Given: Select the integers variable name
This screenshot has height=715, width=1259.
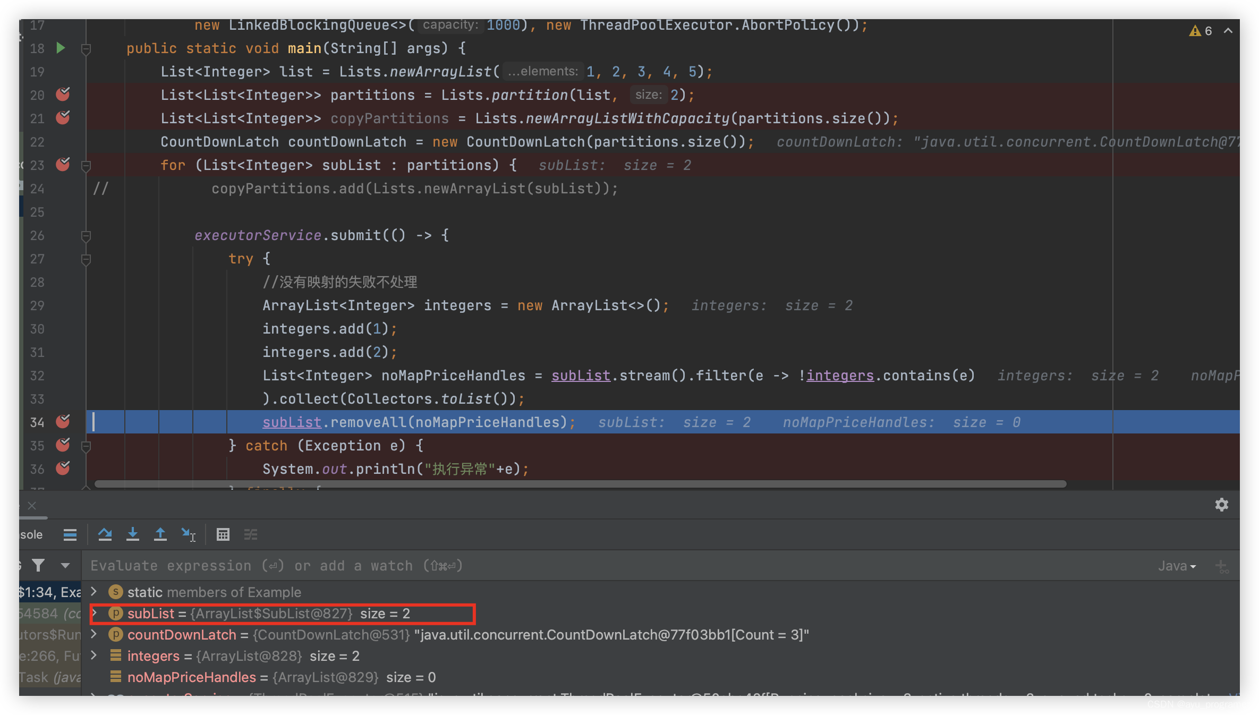Looking at the screenshot, I should pos(154,656).
